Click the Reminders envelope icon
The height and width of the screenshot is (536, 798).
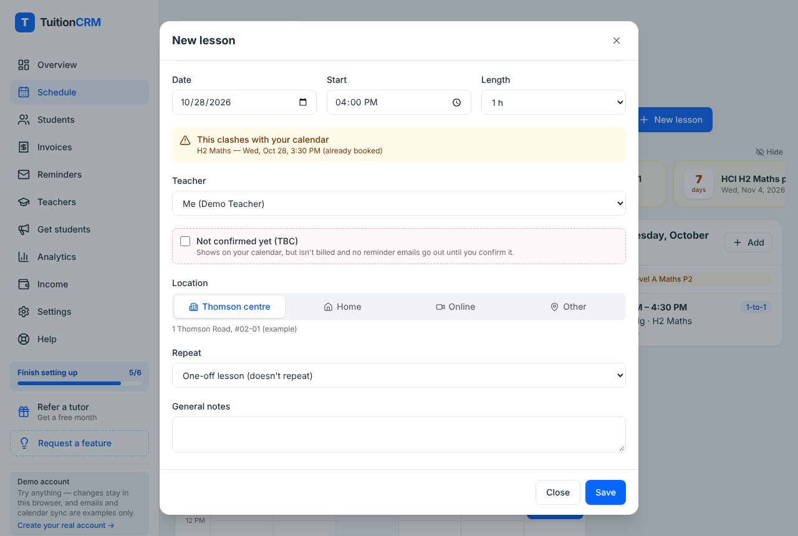click(x=24, y=175)
